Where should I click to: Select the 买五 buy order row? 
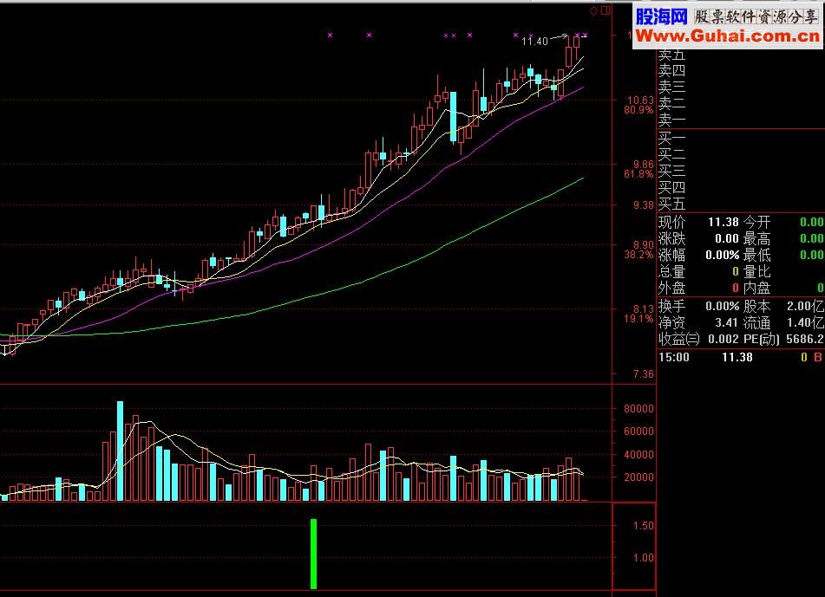pyautogui.click(x=741, y=204)
